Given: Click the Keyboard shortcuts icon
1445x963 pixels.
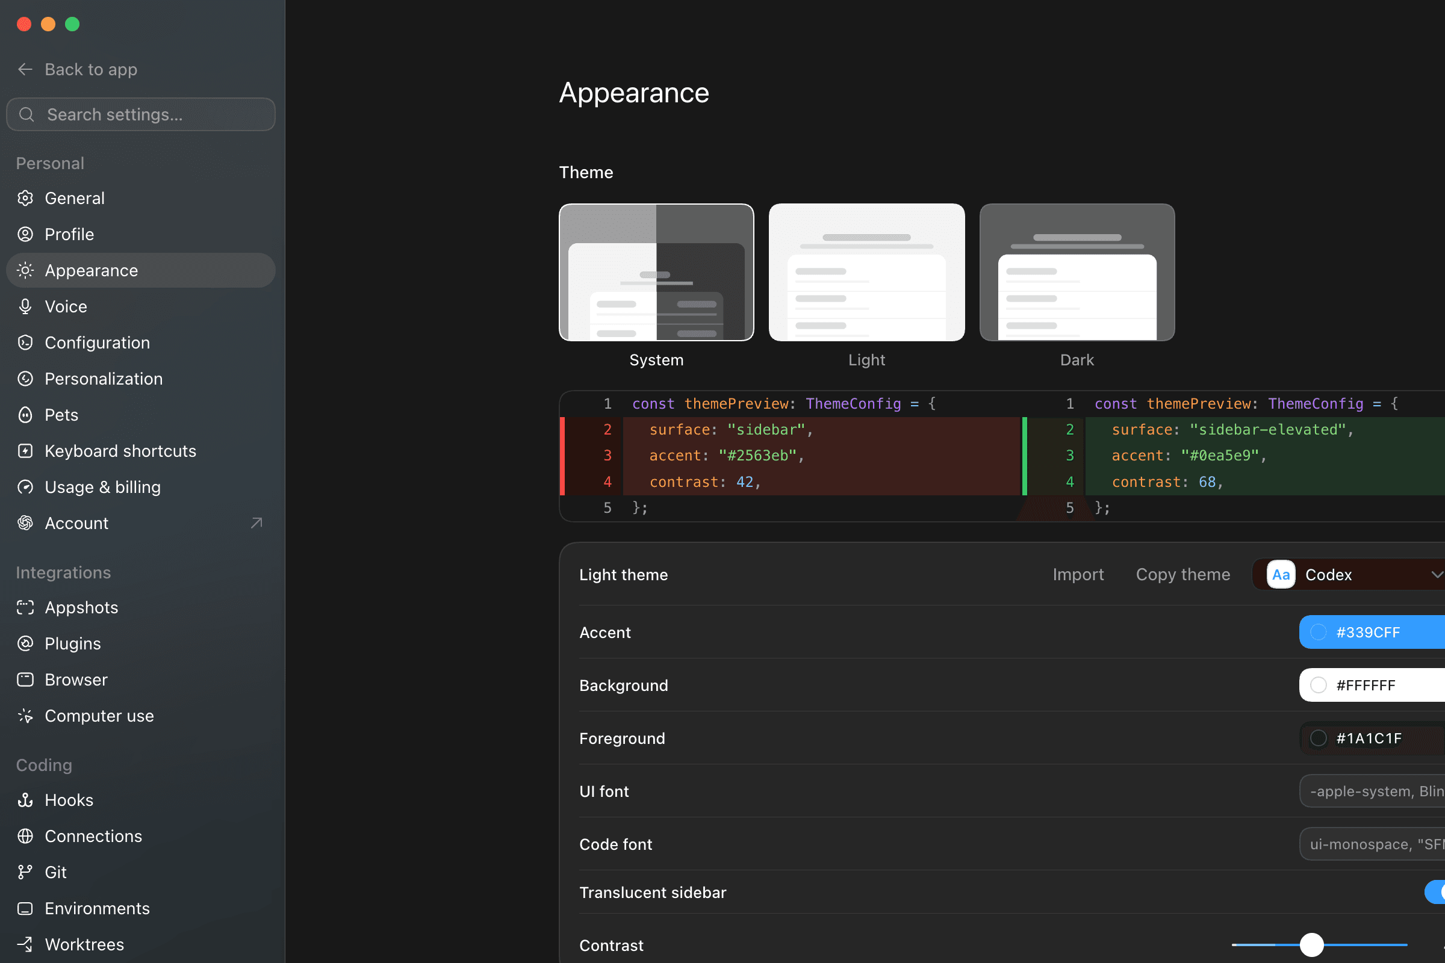Looking at the screenshot, I should coord(25,451).
